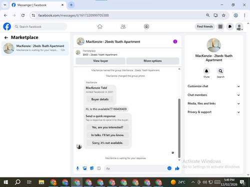Reload the page in Chrome
This screenshot has height=187, width=250.
click(23, 15)
